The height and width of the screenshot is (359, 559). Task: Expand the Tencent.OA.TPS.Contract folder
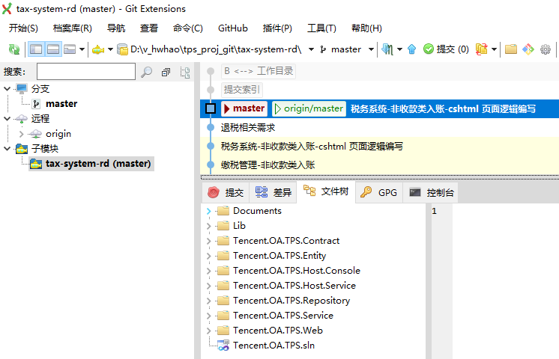208,241
